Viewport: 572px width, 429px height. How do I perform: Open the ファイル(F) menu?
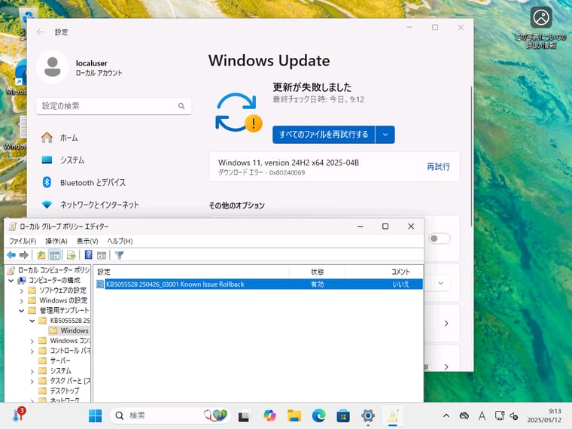click(x=23, y=241)
